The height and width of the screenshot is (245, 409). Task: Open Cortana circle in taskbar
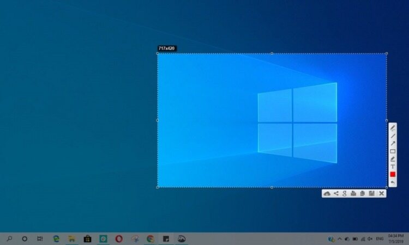click(25, 239)
